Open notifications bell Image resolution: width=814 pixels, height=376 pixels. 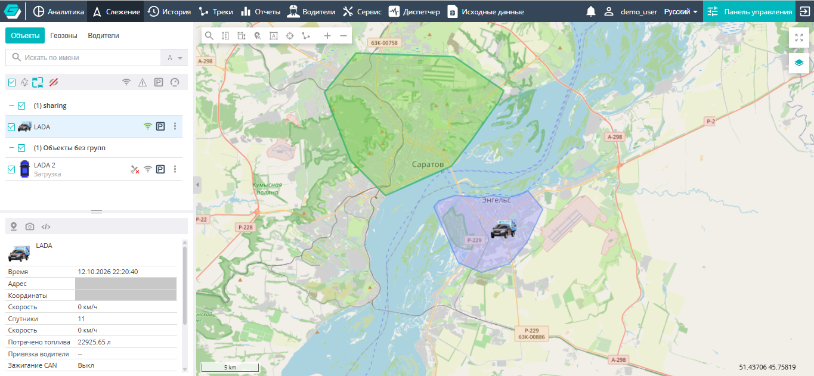coord(591,11)
